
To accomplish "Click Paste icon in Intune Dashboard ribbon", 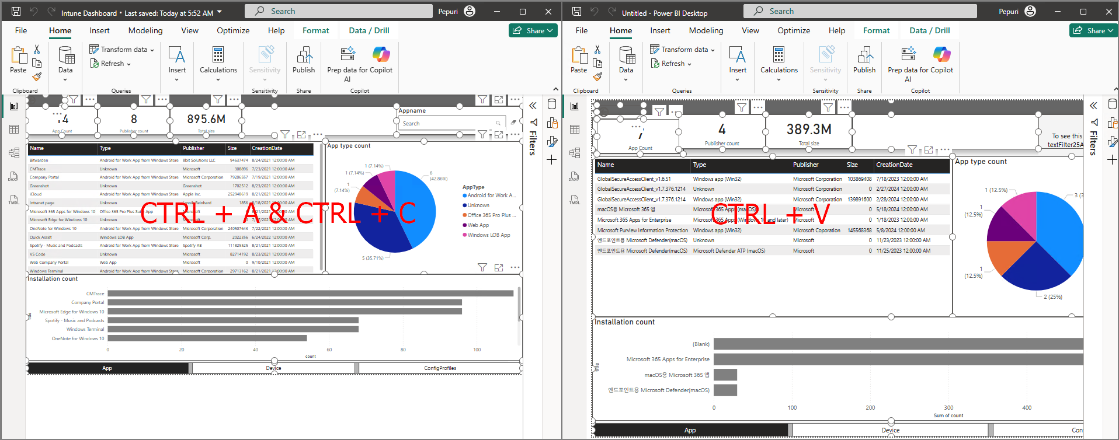I will [x=19, y=55].
